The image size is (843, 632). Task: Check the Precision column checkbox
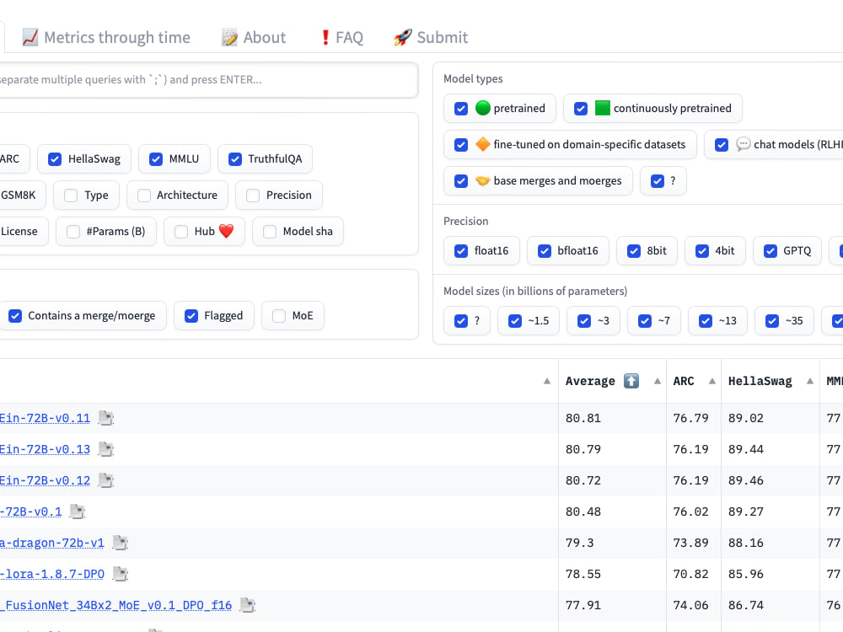coord(253,195)
